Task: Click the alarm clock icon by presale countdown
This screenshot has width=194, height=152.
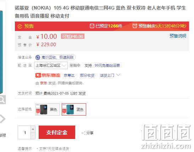Action: (x=135, y=26)
